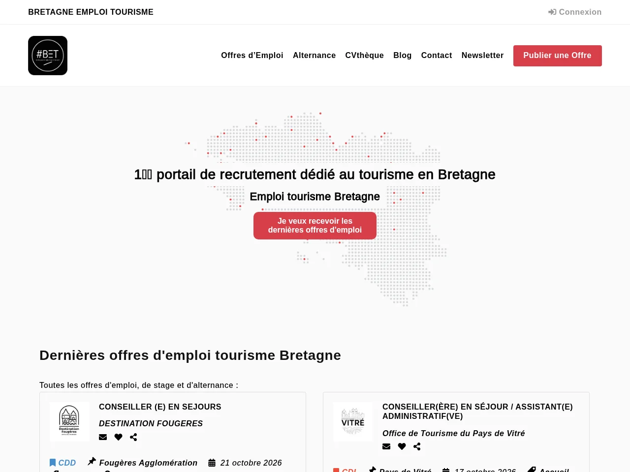The image size is (630, 472).
Task: Click the pin icon next to Fougères Agglomération
Action: (92, 462)
